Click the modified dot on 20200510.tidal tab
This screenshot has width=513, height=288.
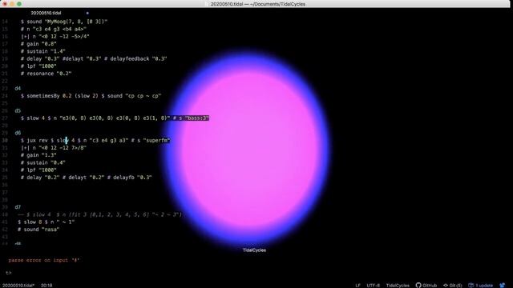coord(87,13)
